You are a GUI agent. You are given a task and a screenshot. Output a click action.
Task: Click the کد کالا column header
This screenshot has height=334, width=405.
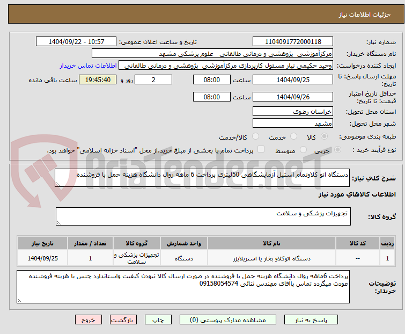tap(358, 243)
